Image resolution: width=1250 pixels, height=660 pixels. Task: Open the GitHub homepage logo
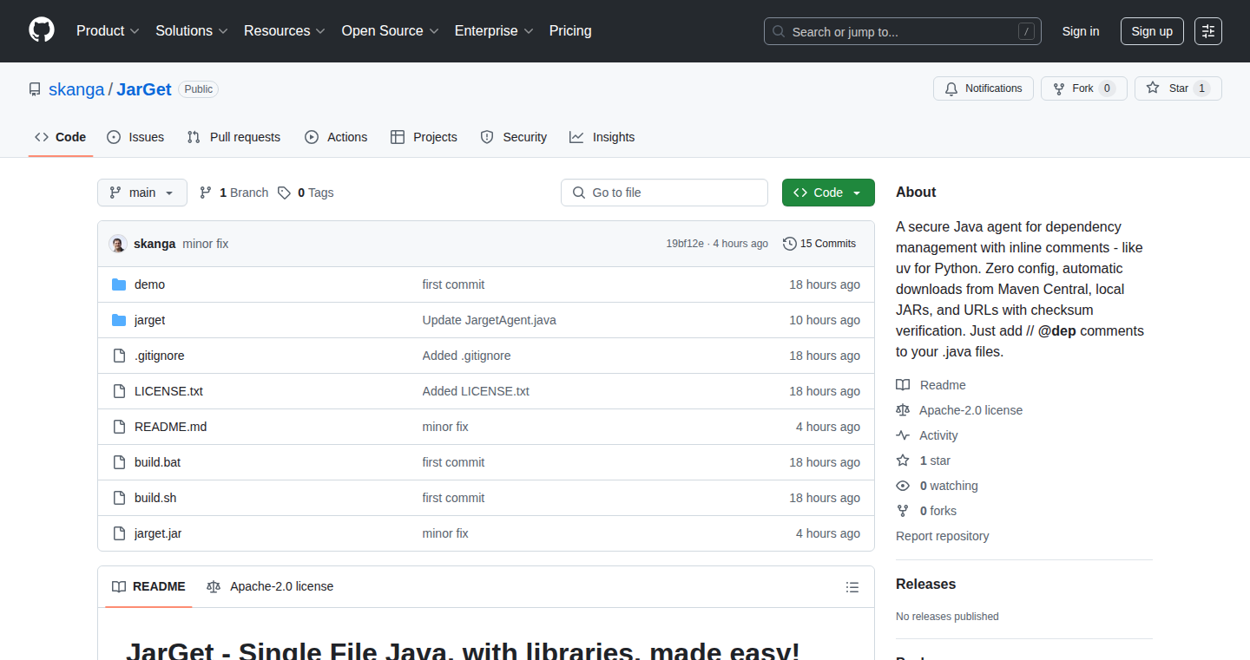(x=42, y=30)
